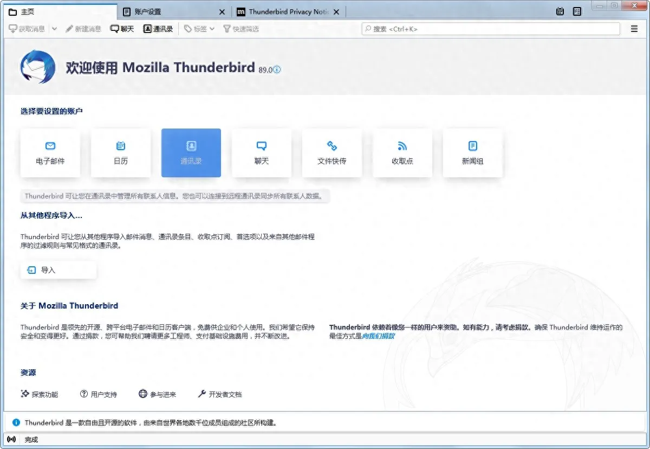
Task: Open 聊天 from the toolbar
Action: click(x=122, y=29)
